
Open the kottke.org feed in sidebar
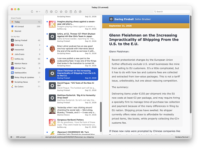click(26, 59)
